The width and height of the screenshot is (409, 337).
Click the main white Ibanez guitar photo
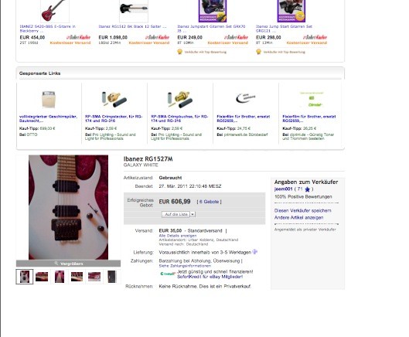68,207
